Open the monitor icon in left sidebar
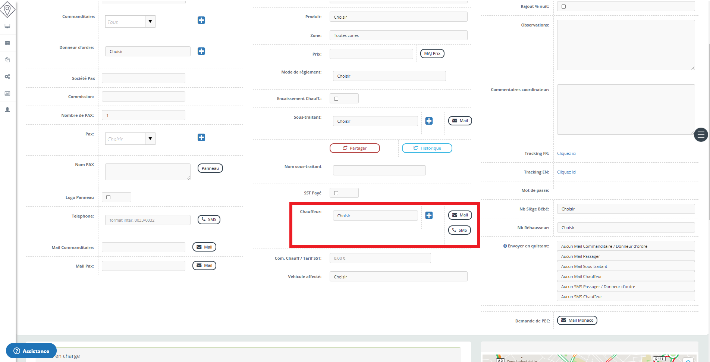This screenshot has height=362, width=710. pyautogui.click(x=7, y=26)
